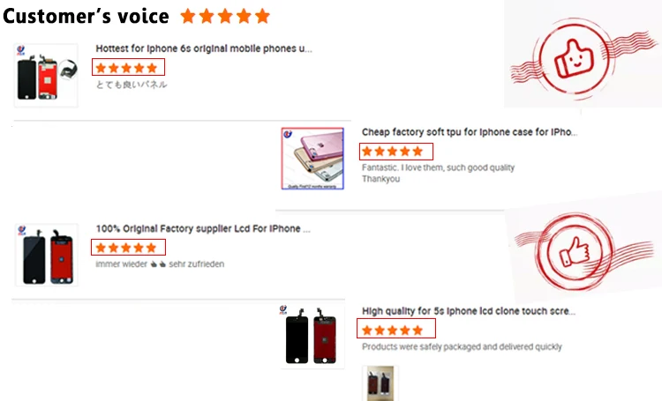The height and width of the screenshot is (401, 662).
Task: Click the header five-star rating
Action: [x=225, y=16]
